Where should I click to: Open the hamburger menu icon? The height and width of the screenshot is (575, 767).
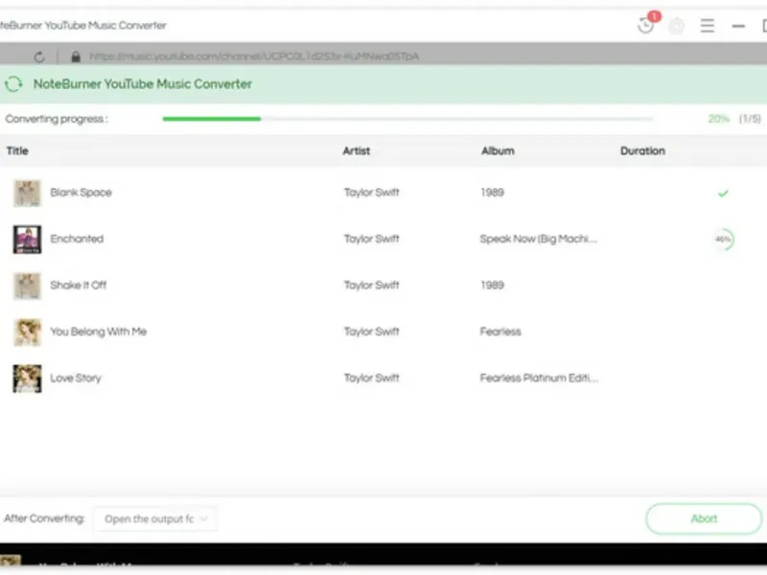[708, 26]
